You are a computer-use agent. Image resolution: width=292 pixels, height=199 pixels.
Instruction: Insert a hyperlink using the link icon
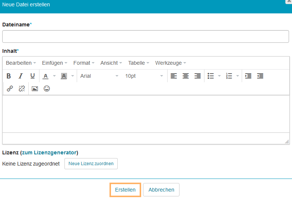[10, 89]
